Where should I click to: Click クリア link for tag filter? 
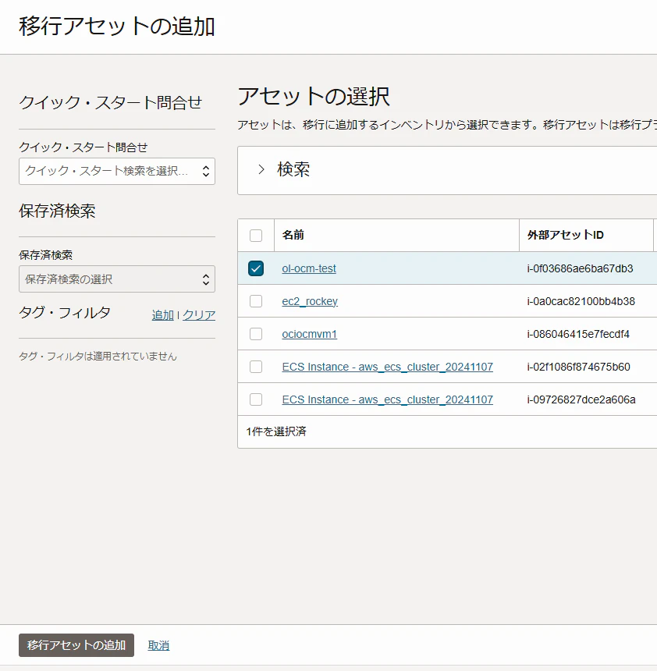click(x=199, y=315)
